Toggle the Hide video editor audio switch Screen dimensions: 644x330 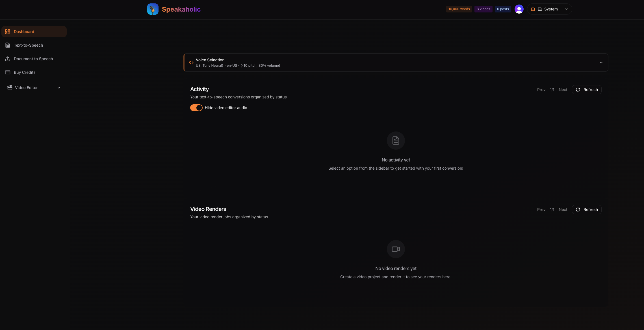196,108
